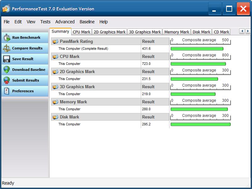252x189 pixels.
Task: Click the PassMark result value 431.6
Action: 146,49
